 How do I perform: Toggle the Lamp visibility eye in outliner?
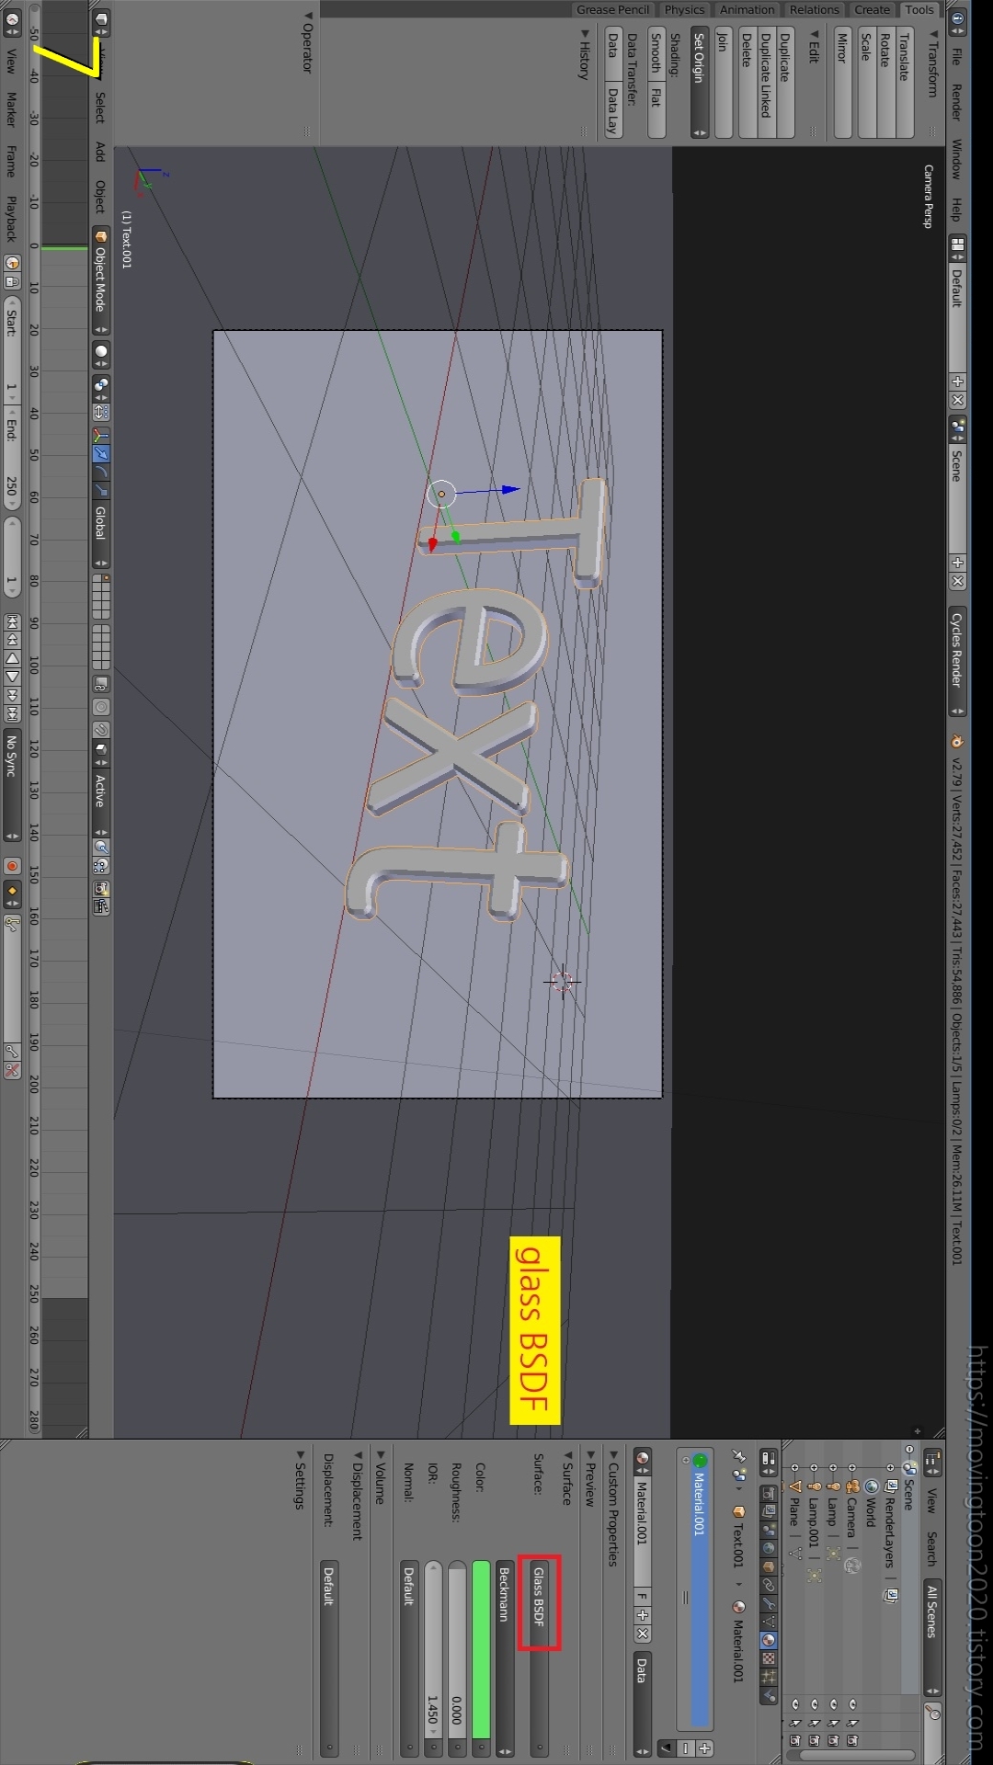pyautogui.click(x=833, y=1704)
